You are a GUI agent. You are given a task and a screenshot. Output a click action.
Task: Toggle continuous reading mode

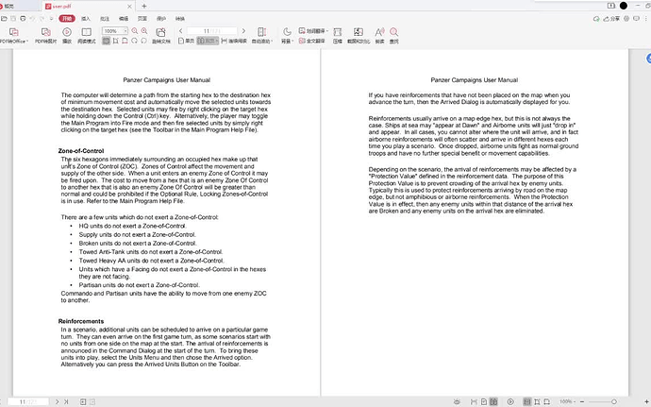pos(234,41)
